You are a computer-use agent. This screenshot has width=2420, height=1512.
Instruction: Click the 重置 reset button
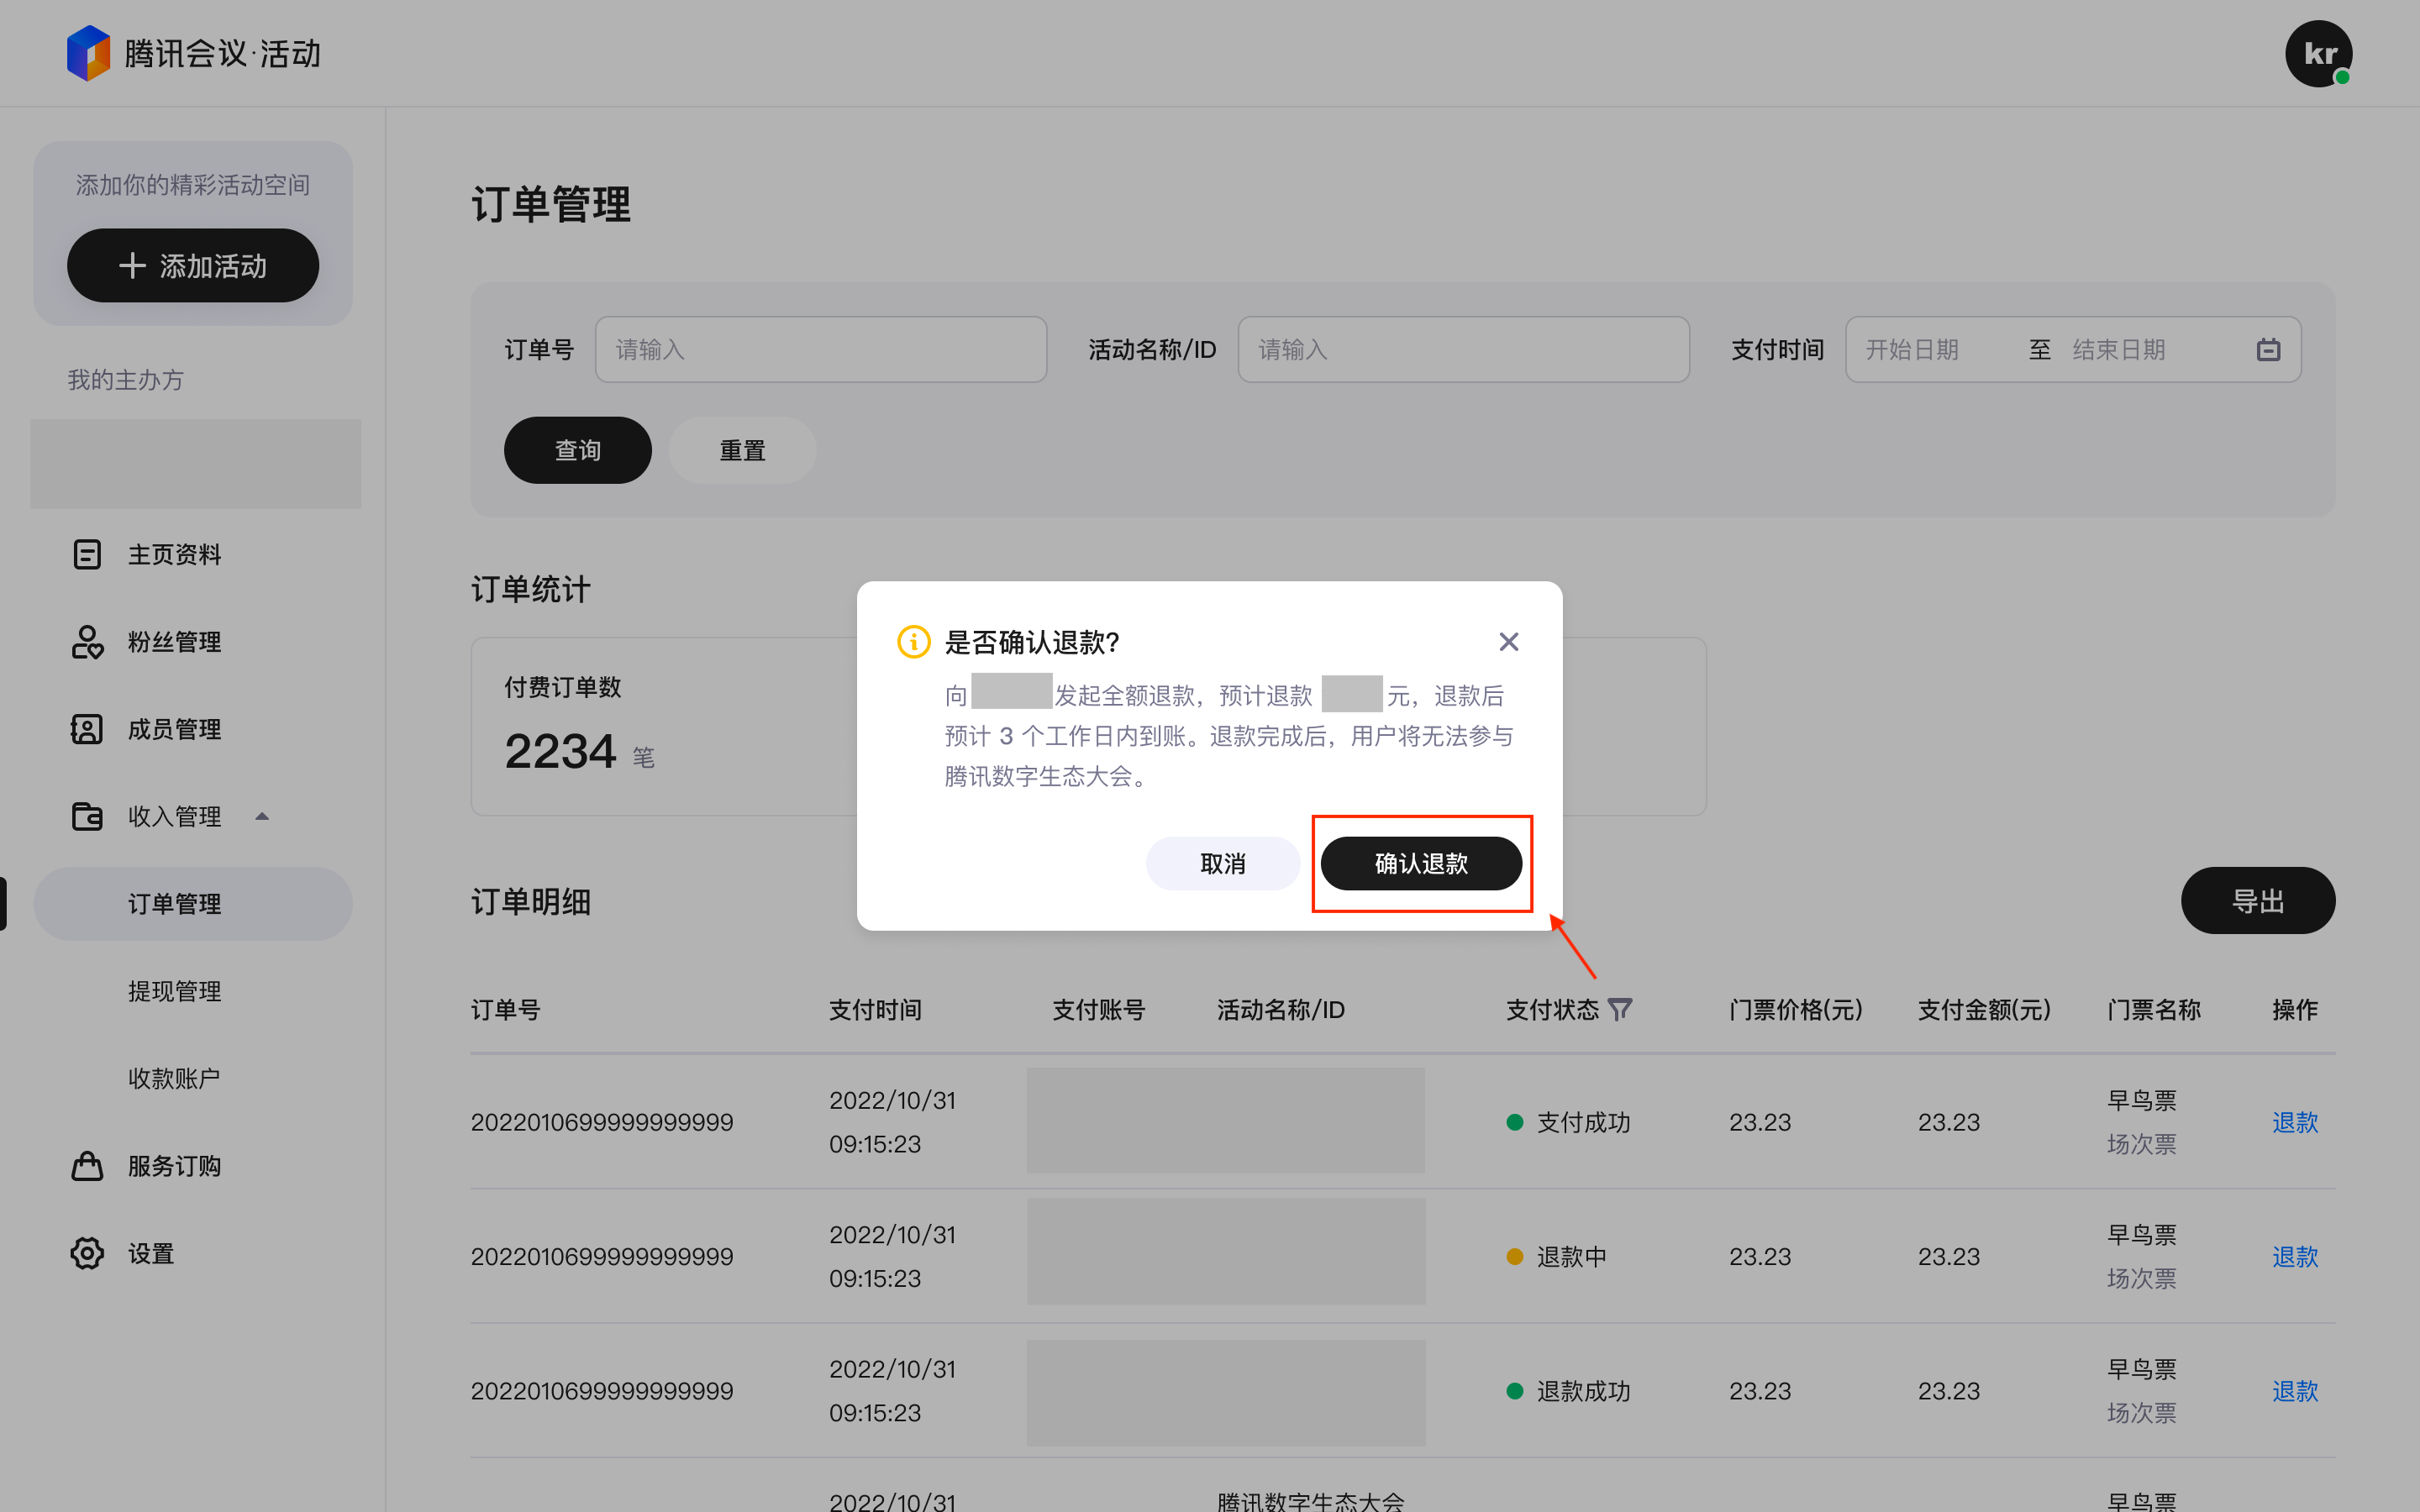[742, 450]
